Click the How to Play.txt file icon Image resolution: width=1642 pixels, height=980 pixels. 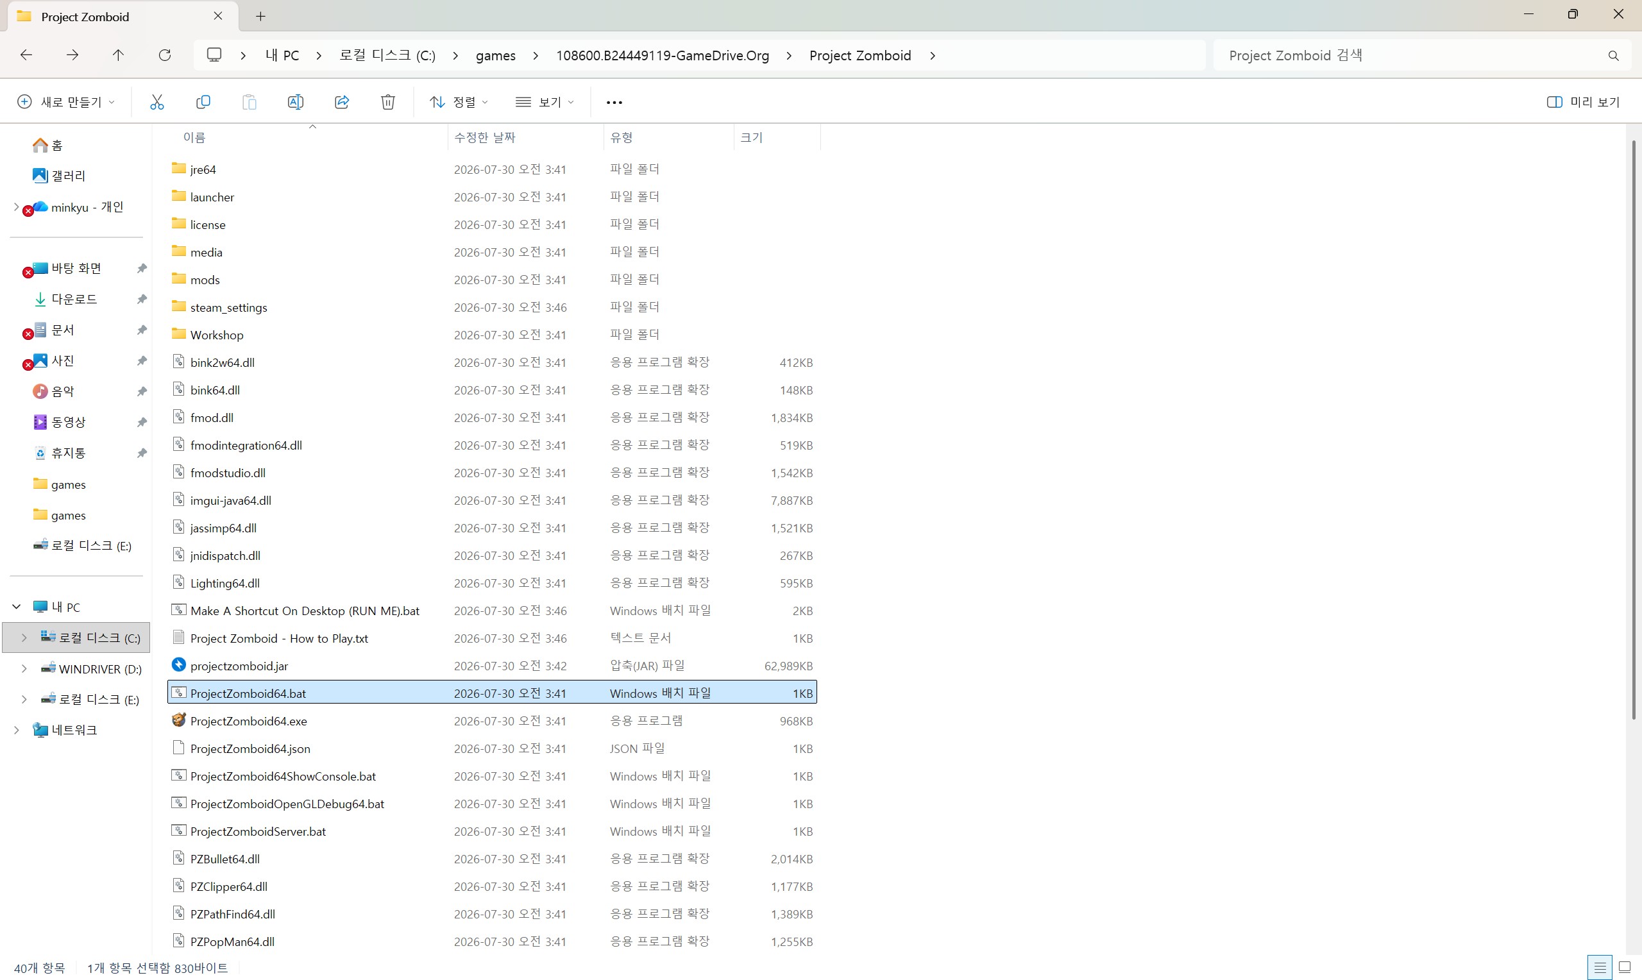coord(178,638)
